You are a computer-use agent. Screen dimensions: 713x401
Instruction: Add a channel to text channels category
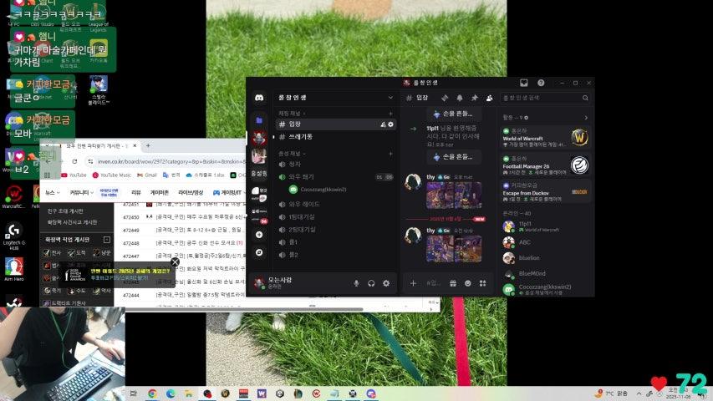point(390,114)
